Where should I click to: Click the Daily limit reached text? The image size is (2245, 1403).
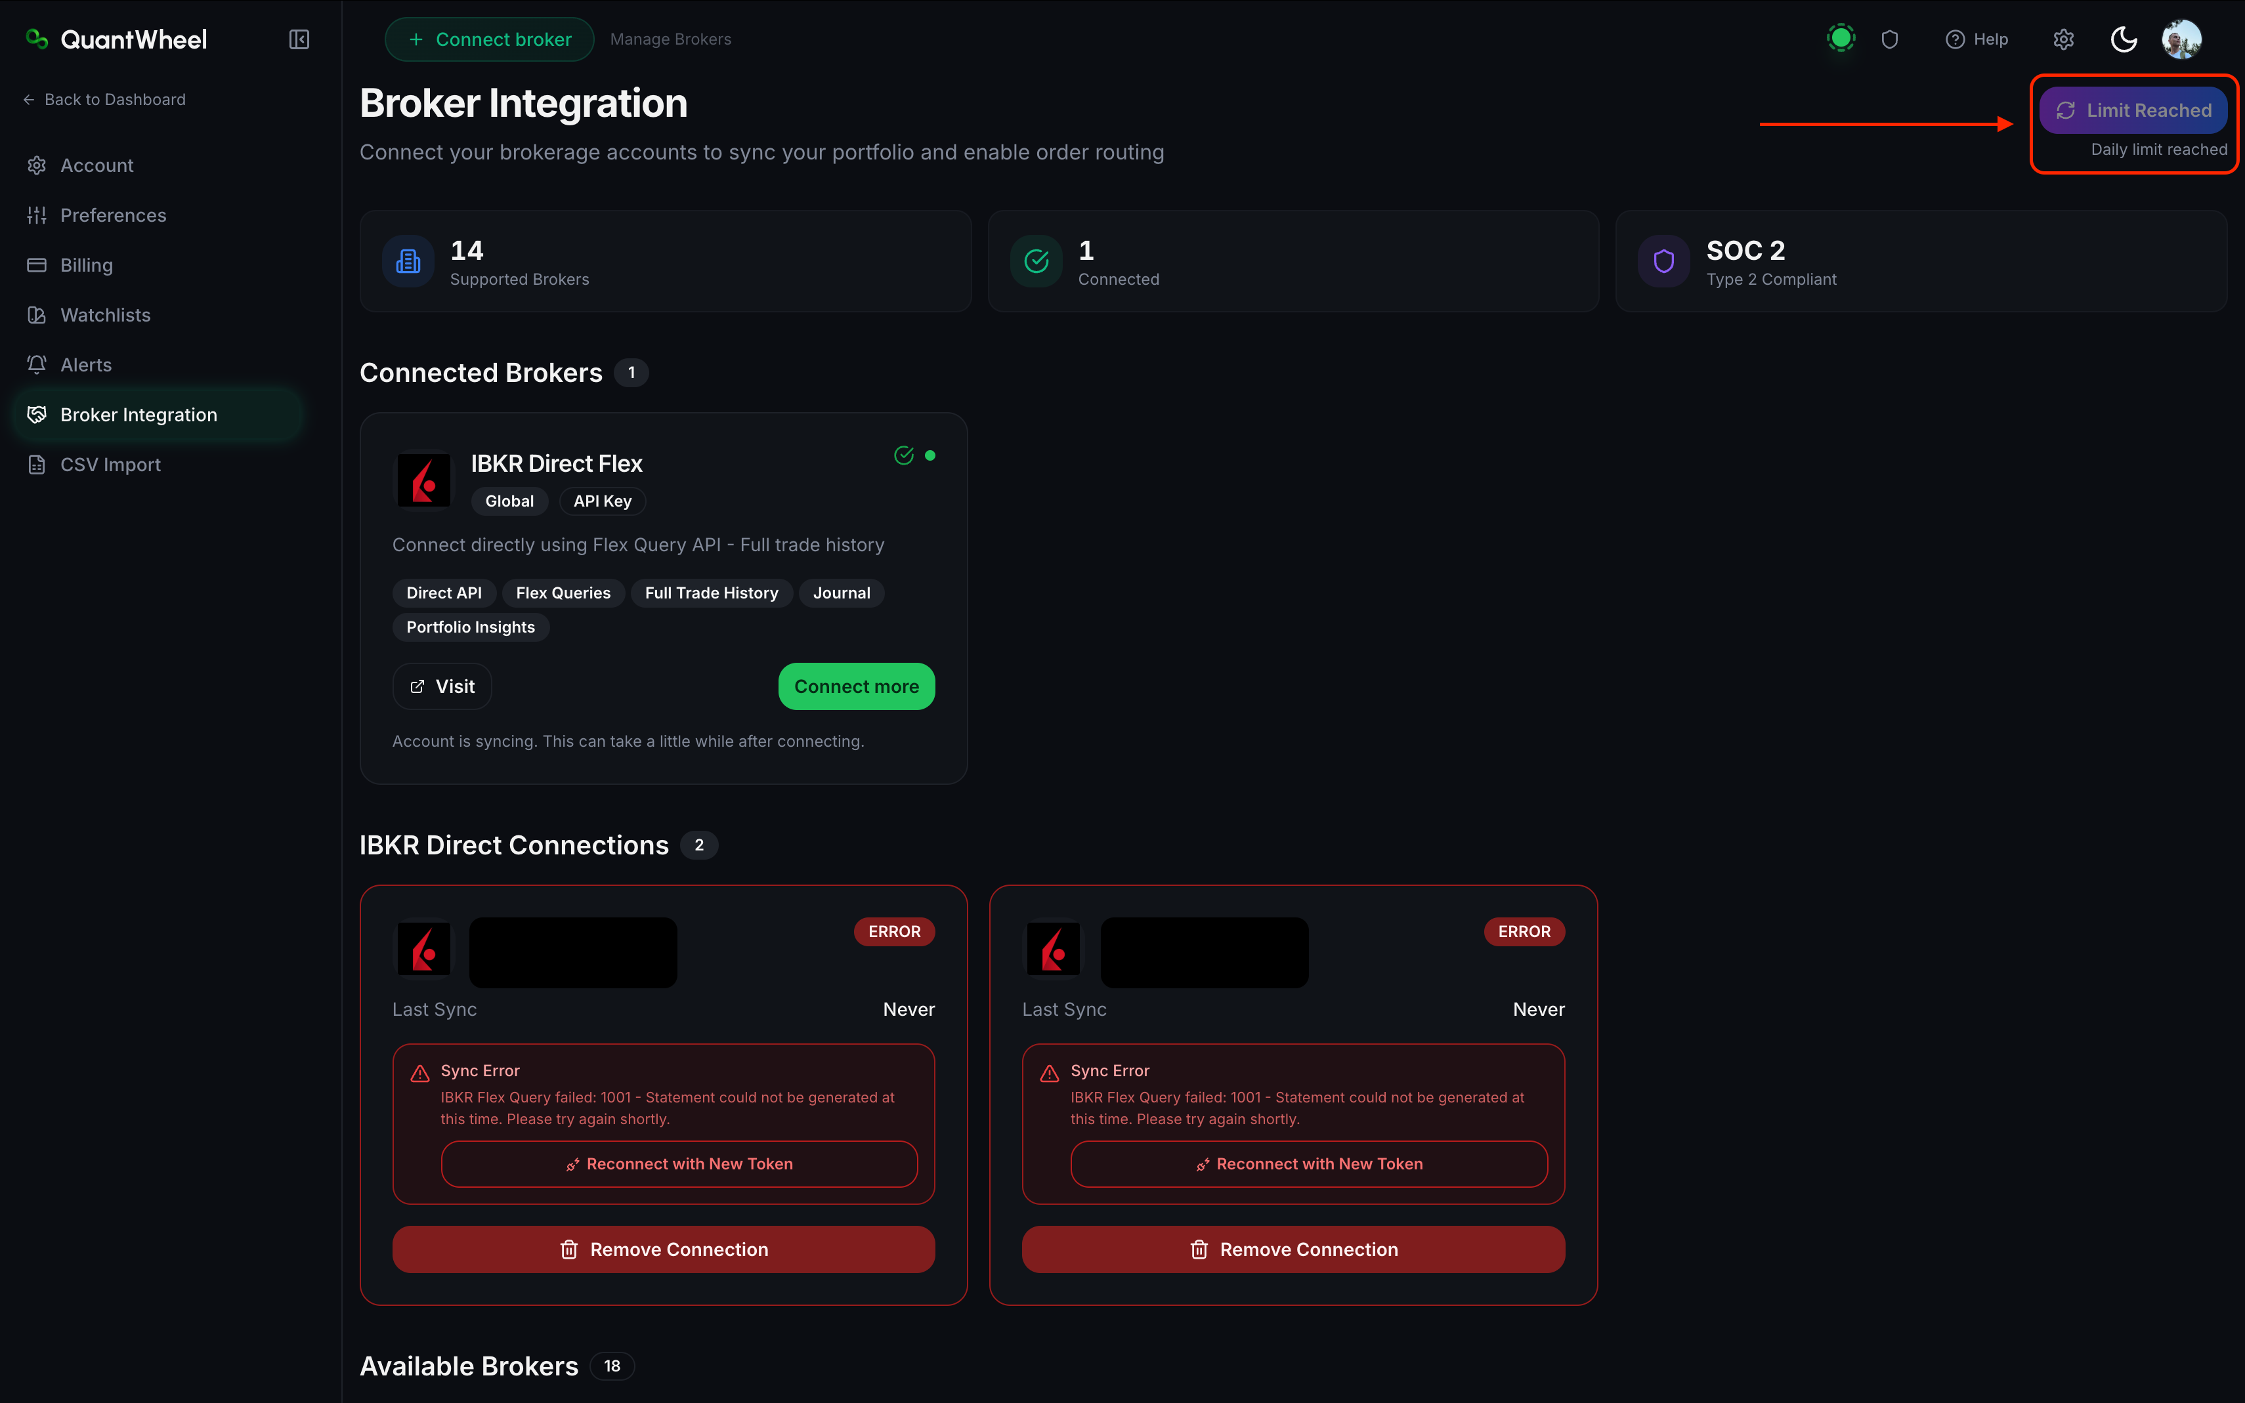(2159, 150)
